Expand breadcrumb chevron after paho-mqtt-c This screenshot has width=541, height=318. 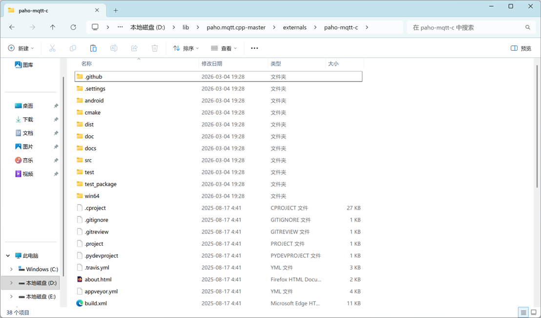tap(367, 27)
